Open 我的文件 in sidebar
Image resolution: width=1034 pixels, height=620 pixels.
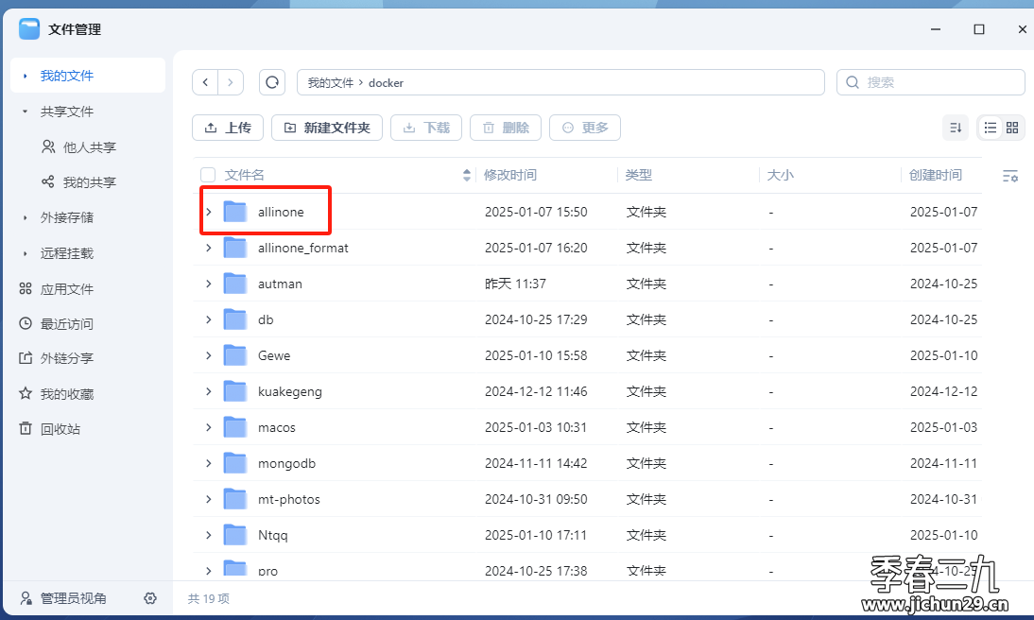point(88,76)
